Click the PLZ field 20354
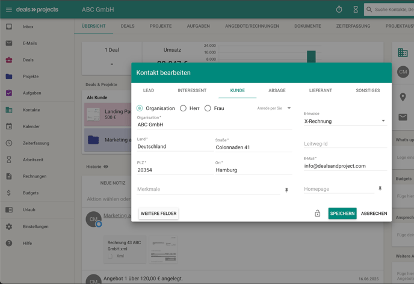This screenshot has height=284, width=414. tap(175, 170)
